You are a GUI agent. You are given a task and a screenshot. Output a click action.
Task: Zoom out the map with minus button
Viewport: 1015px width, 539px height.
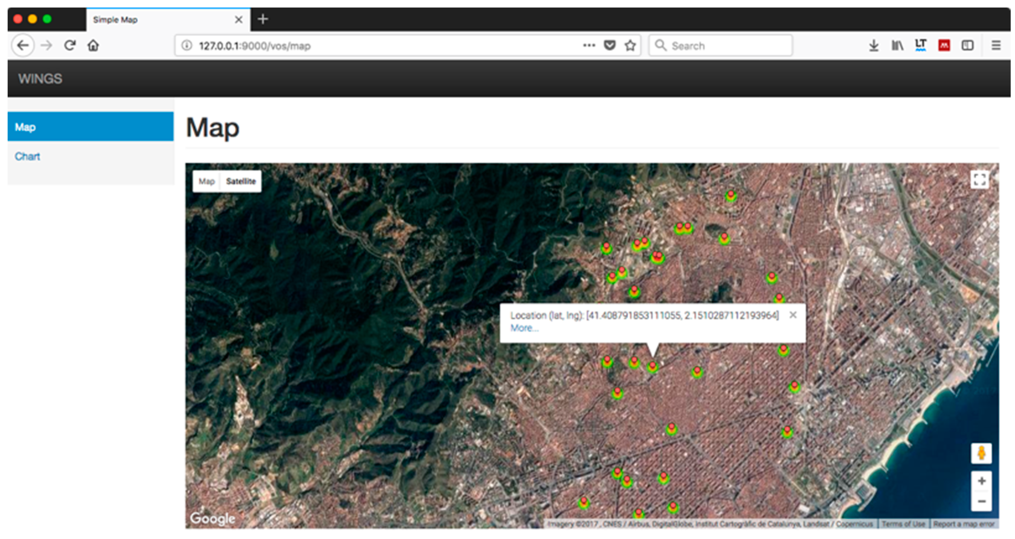click(981, 502)
